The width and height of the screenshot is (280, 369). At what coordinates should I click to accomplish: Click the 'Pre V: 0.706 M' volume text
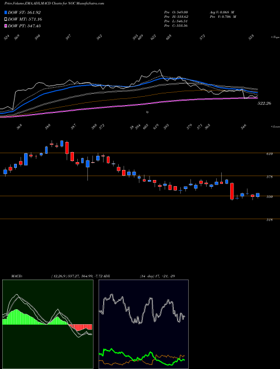click(x=223, y=17)
